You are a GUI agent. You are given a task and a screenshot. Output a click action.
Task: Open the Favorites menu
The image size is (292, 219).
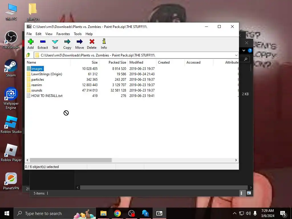coord(63,34)
